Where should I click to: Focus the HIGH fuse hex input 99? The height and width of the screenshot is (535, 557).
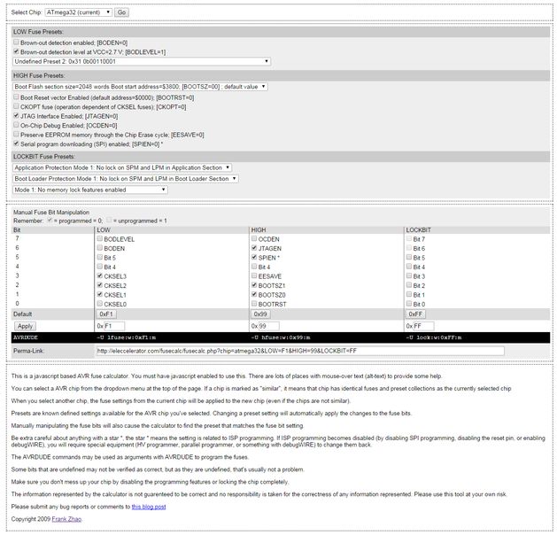click(268, 326)
